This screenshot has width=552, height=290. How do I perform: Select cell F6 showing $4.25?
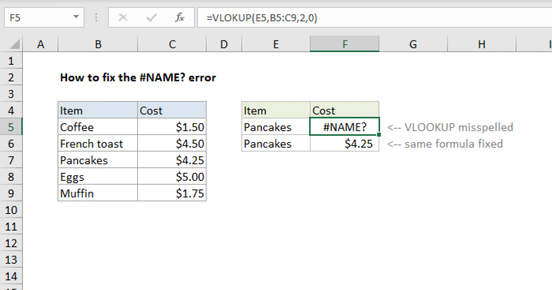pyautogui.click(x=345, y=144)
